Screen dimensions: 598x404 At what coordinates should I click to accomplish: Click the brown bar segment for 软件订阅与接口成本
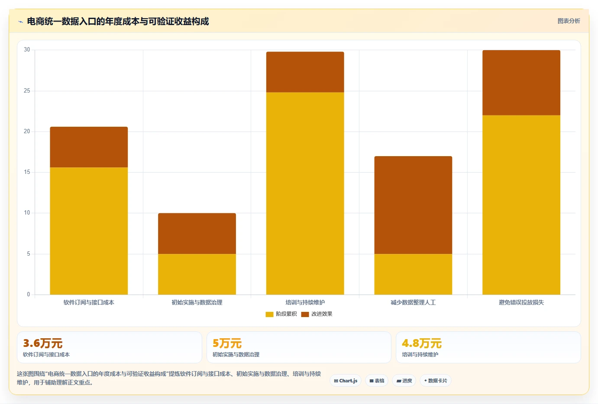tap(89, 147)
